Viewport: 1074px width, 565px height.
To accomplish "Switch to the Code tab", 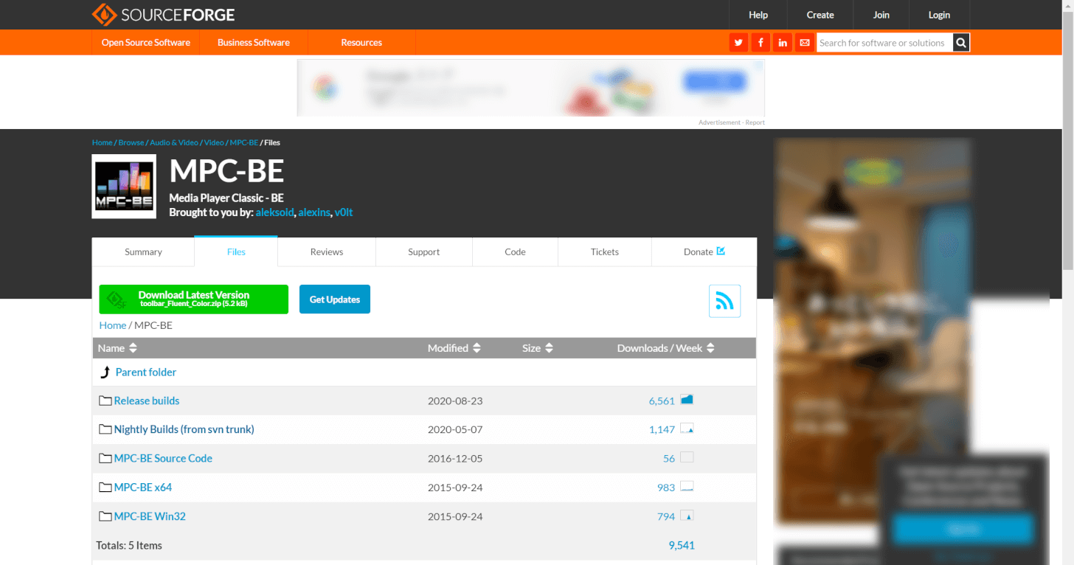I will click(x=515, y=252).
